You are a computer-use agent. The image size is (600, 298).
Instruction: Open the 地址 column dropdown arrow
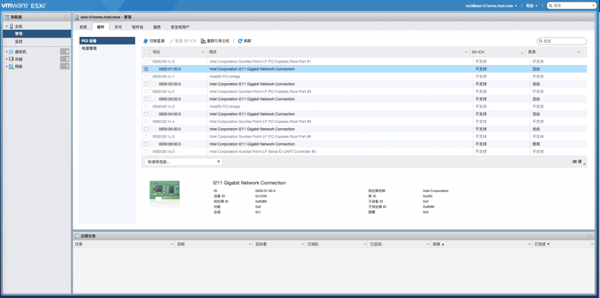coord(203,52)
